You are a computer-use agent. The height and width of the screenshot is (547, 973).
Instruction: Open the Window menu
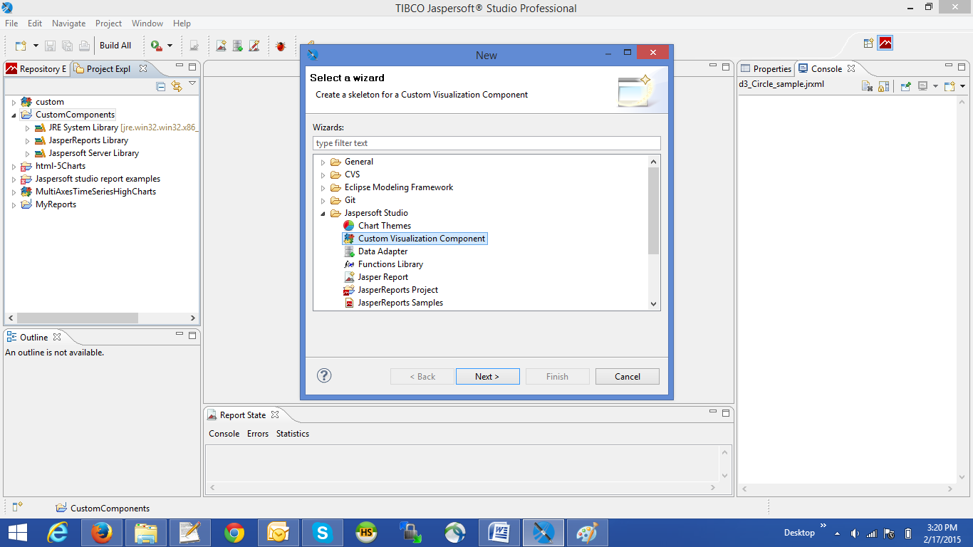point(147,24)
